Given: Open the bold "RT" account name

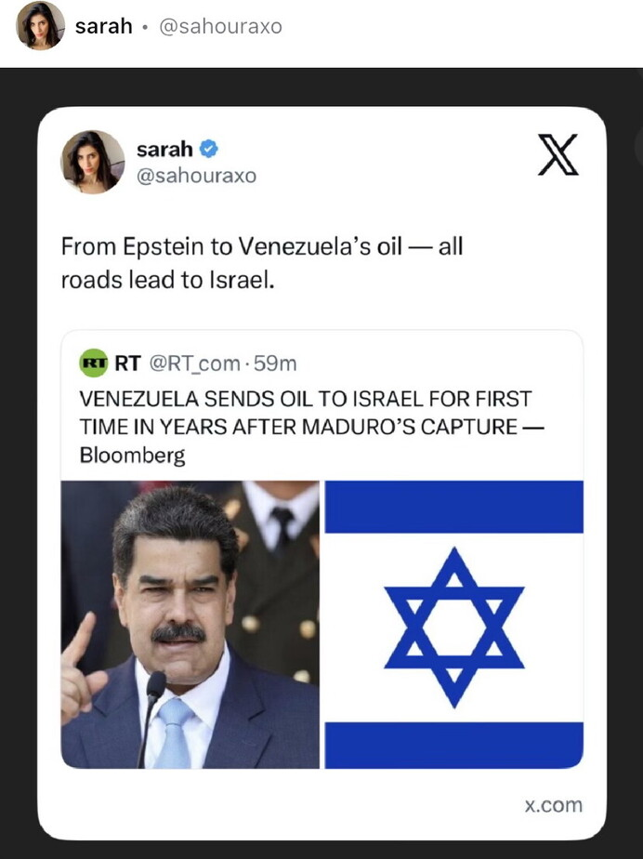Looking at the screenshot, I should tap(127, 363).
